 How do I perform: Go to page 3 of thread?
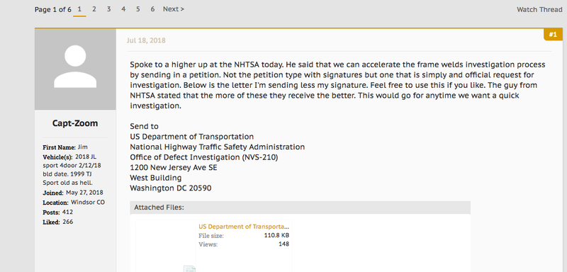point(108,9)
